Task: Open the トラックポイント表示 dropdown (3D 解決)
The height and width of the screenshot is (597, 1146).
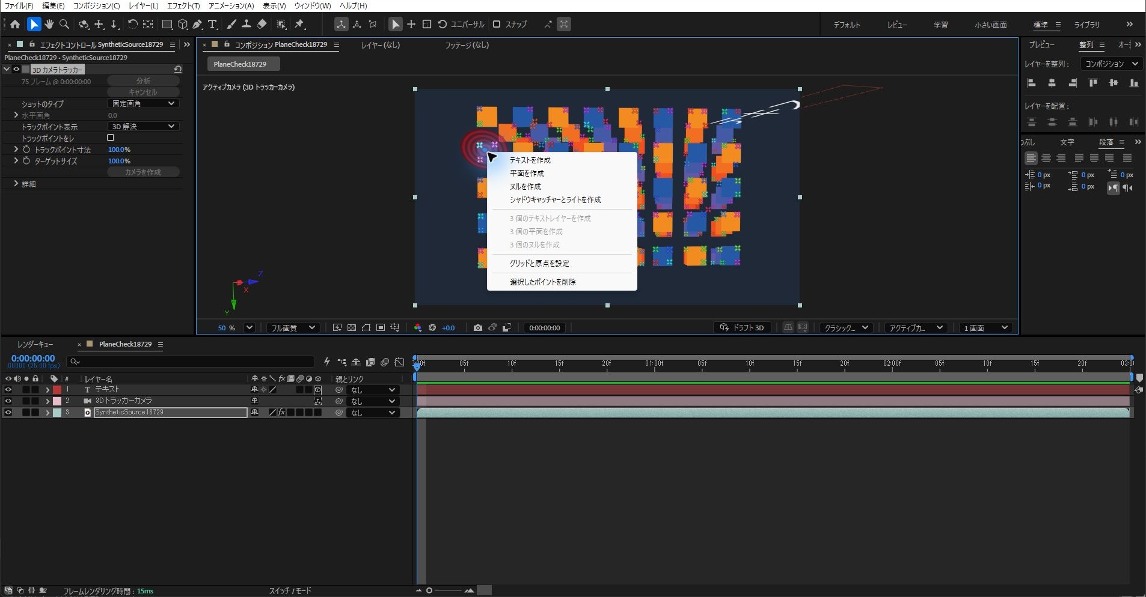Action: (x=143, y=126)
